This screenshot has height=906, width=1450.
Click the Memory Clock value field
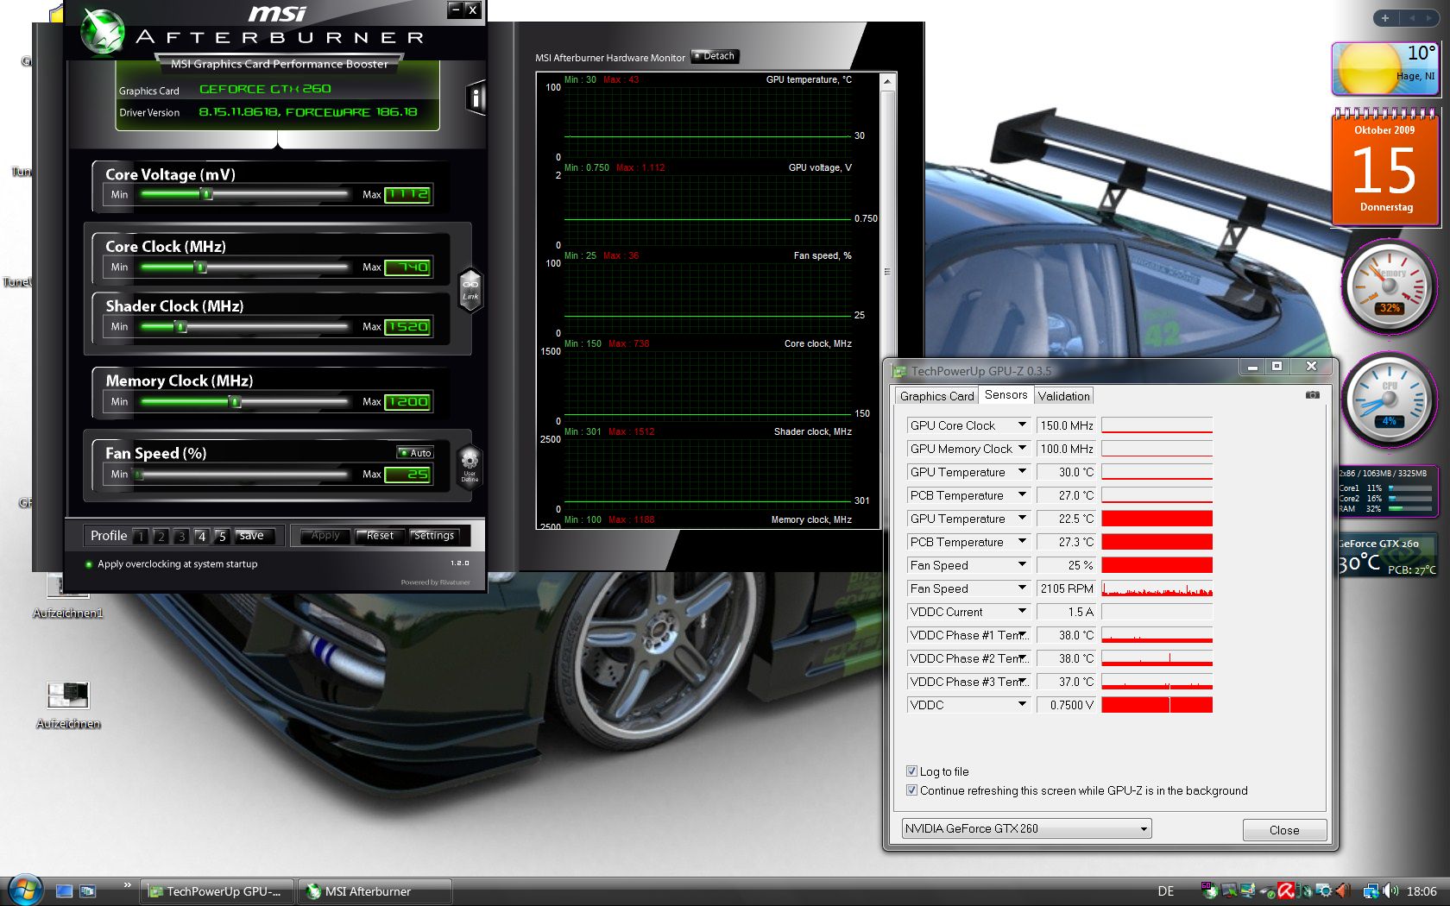click(x=408, y=401)
